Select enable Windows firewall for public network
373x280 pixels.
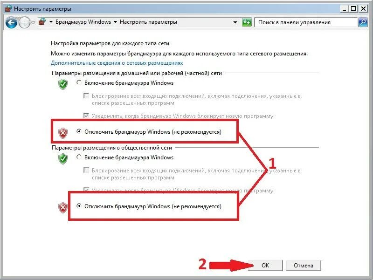click(79, 157)
